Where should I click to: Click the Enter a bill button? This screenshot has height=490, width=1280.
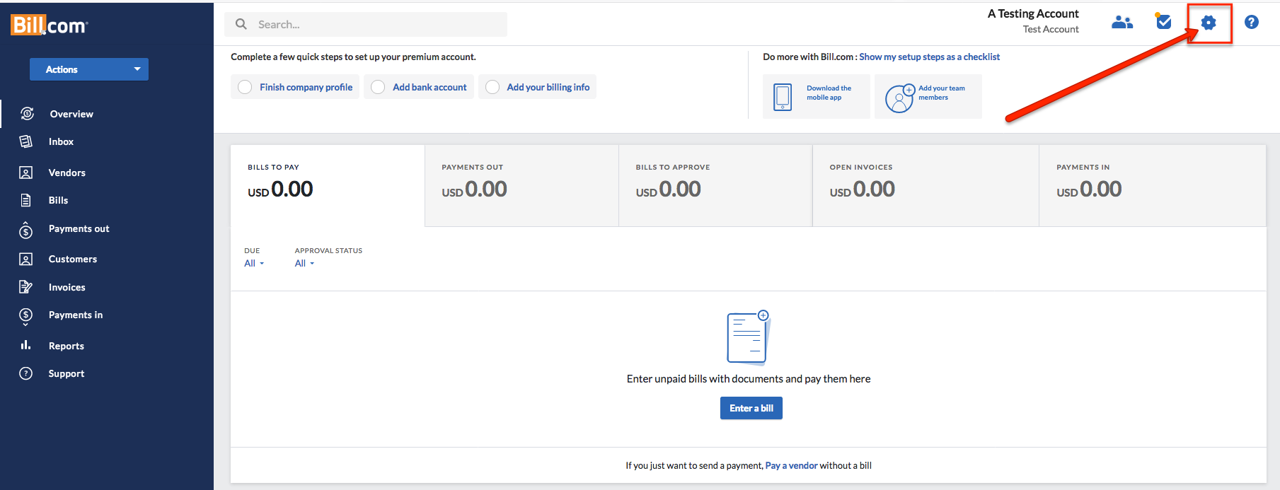(751, 408)
